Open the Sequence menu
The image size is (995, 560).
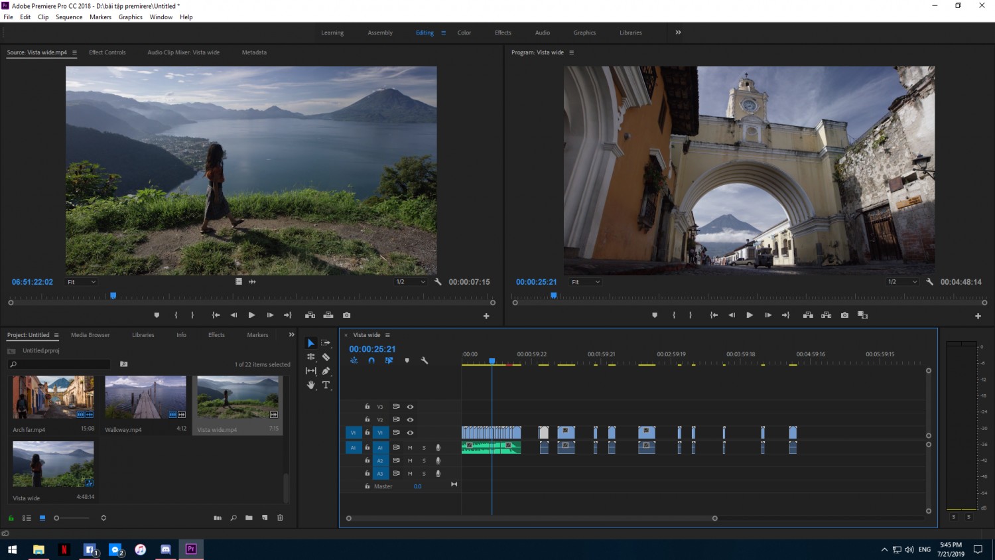[x=69, y=17]
